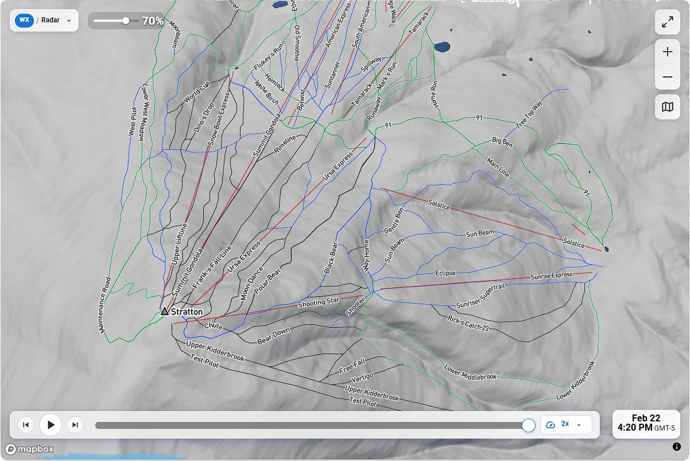Click the Suntanner trail label
This screenshot has width=690, height=461.
click(x=332, y=75)
